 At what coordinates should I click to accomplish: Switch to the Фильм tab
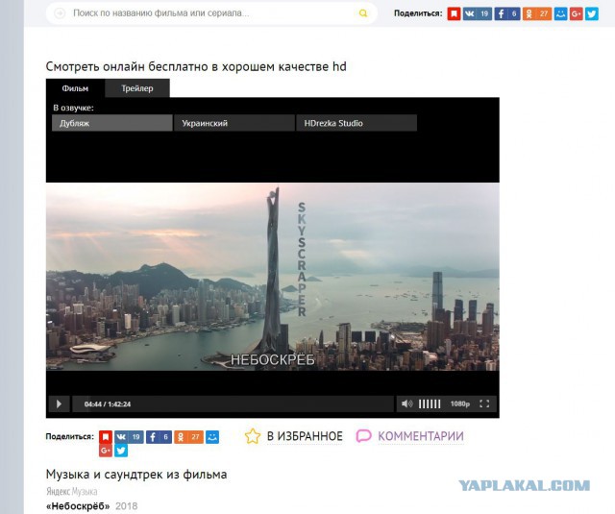point(75,88)
